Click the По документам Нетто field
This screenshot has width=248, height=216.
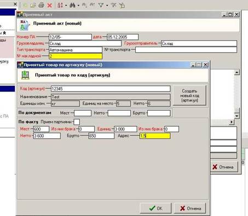pyautogui.click(x=119, y=113)
